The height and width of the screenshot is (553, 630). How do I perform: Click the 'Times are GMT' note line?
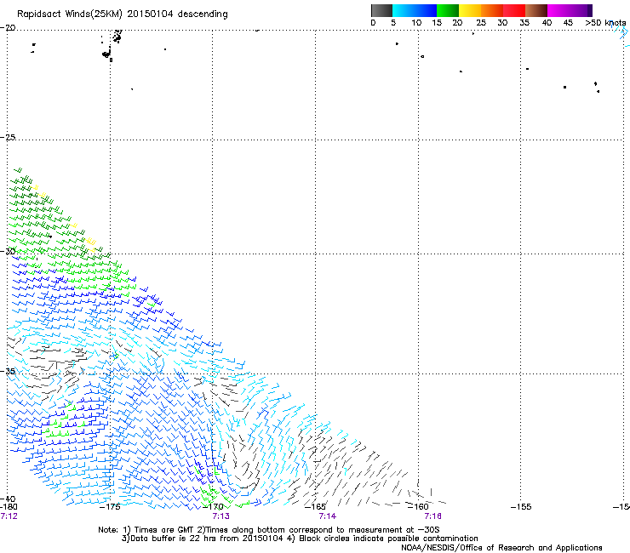(x=269, y=530)
